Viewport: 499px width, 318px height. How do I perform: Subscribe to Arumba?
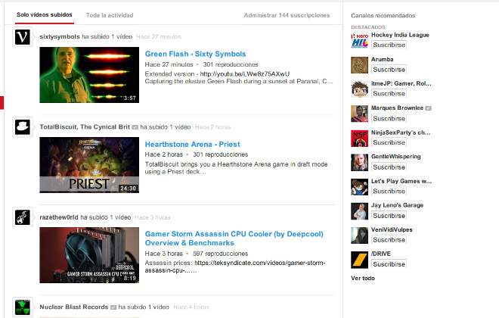389,70
